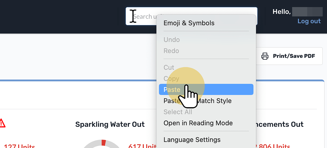Click the 617 Units red value
The image size is (327, 148).
coord(143,146)
